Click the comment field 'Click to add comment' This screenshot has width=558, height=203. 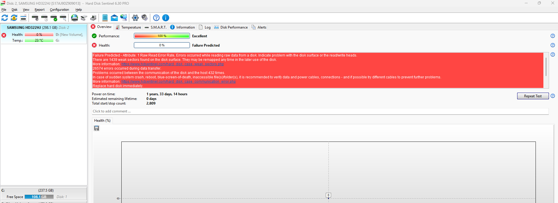pos(320,111)
